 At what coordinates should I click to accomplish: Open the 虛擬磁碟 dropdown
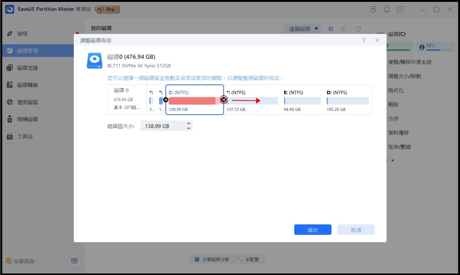click(302, 28)
